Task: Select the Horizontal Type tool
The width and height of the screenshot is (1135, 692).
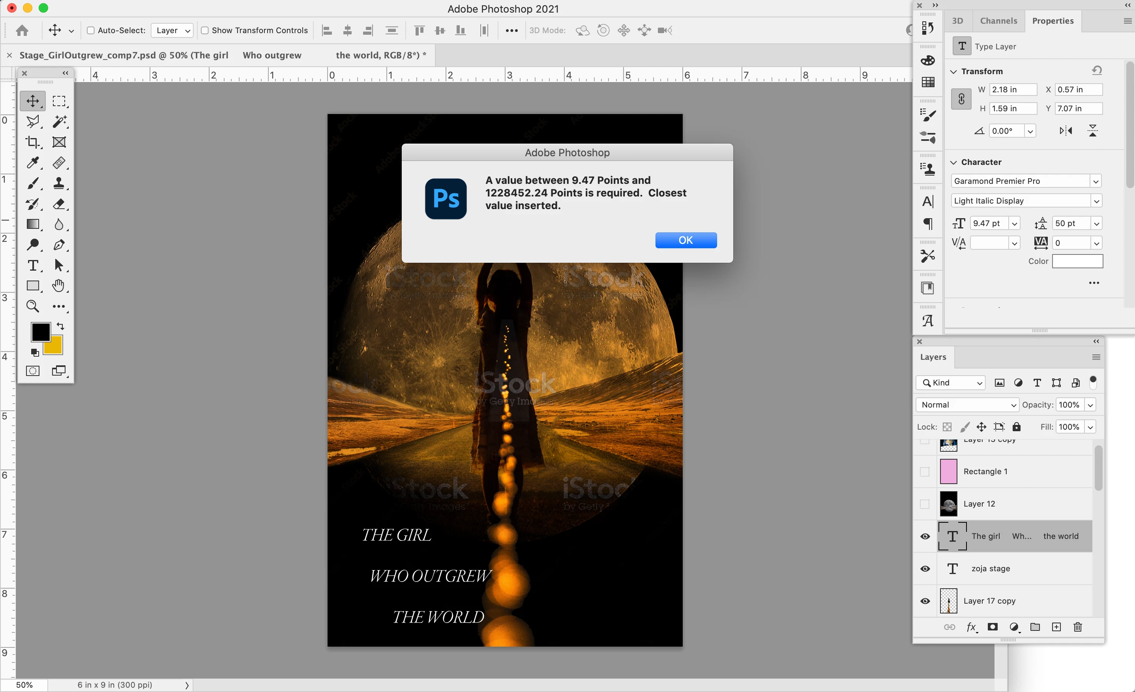Action: click(32, 265)
